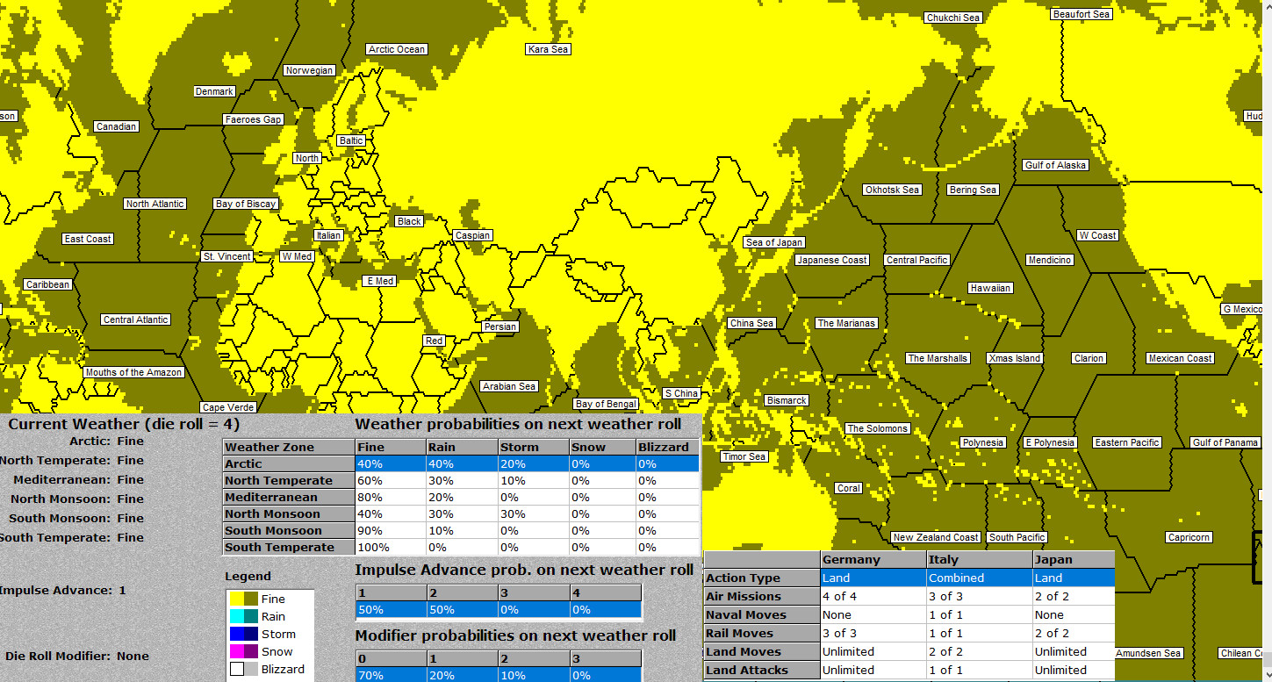Click the W Med label
1272x682 pixels.
(x=297, y=256)
